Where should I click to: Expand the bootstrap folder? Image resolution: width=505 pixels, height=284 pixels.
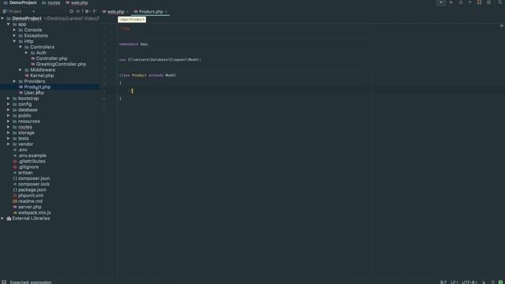(9, 99)
